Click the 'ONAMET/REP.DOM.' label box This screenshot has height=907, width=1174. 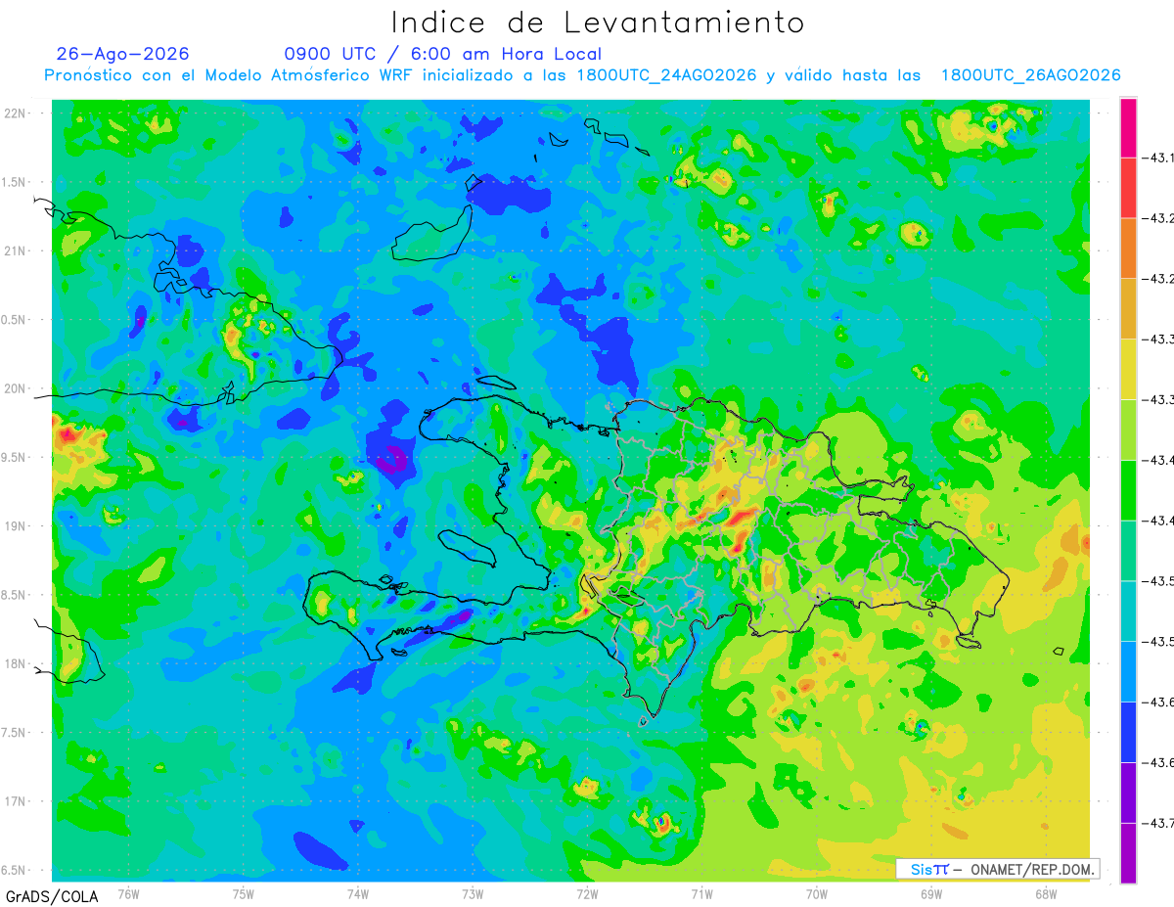click(x=998, y=869)
